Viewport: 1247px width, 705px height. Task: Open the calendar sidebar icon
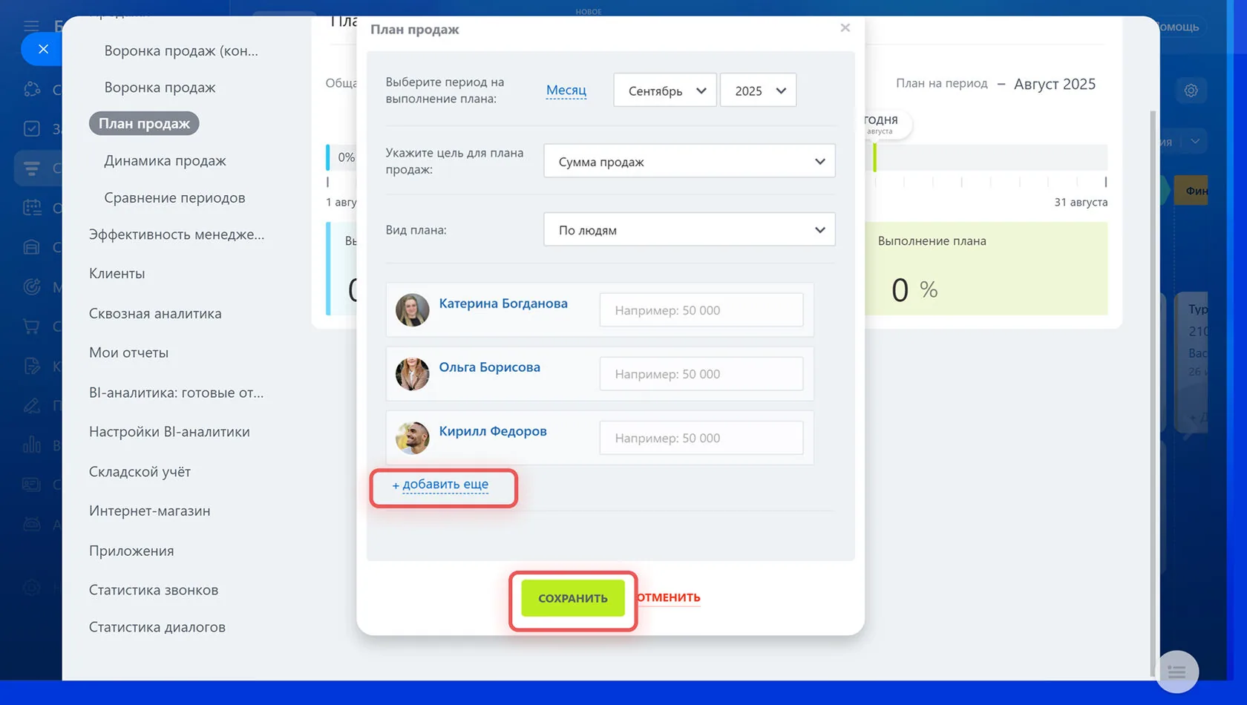tap(32, 208)
